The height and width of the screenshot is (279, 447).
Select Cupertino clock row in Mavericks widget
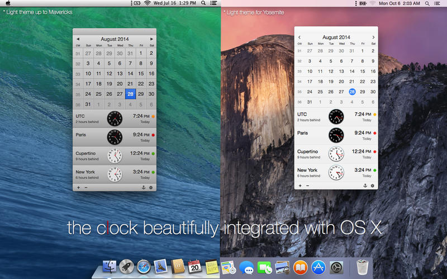click(x=115, y=156)
